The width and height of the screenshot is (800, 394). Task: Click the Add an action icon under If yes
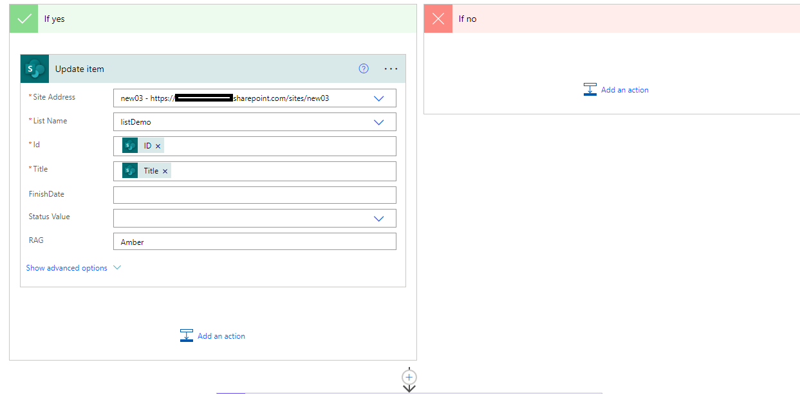pyautogui.click(x=187, y=336)
